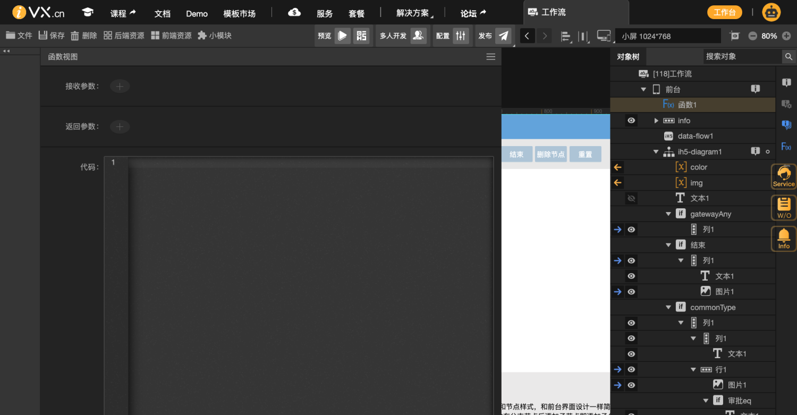The width and height of the screenshot is (797, 415).
Task: Click the fit-view eye frame icon
Action: pos(735,36)
